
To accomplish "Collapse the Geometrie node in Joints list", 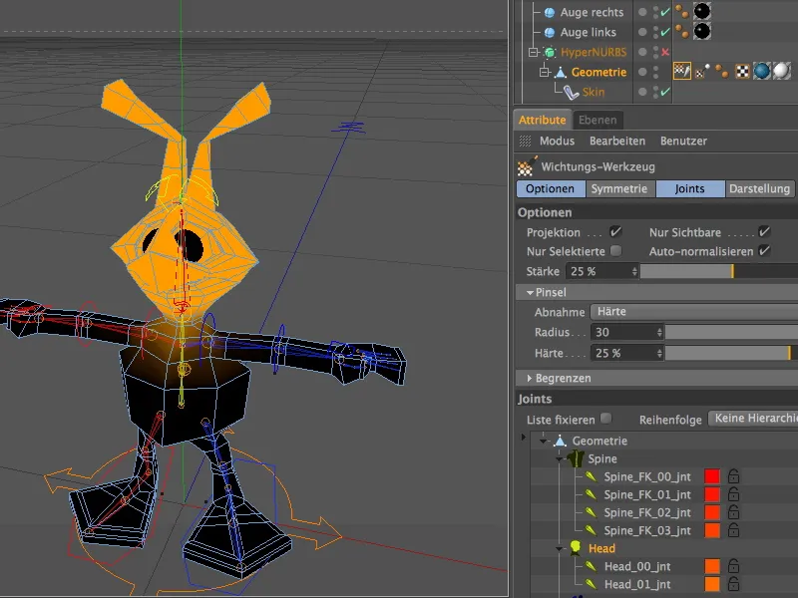I will click(x=544, y=441).
